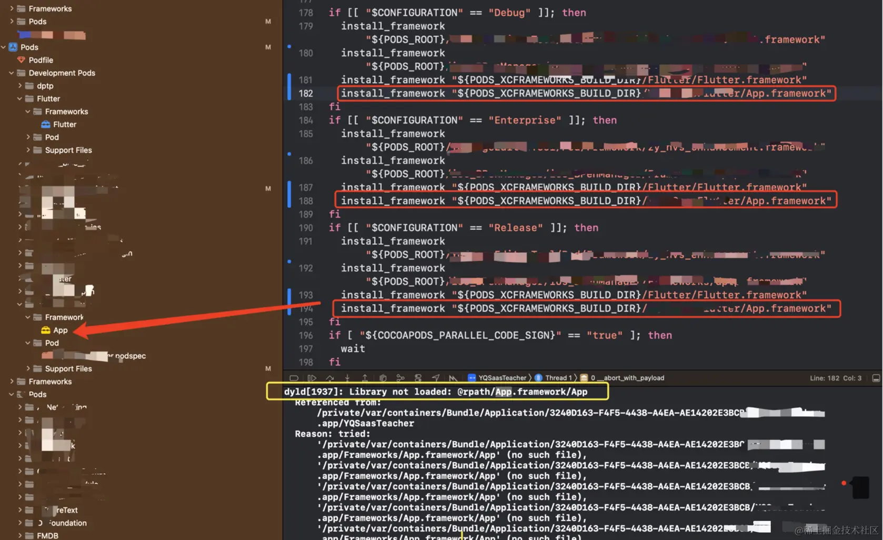
Task: Click the 'Line: 182 Col: 3' status text
Action: (x=836, y=378)
